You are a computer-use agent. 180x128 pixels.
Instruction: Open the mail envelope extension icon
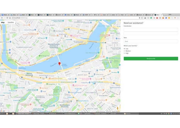[145, 18]
